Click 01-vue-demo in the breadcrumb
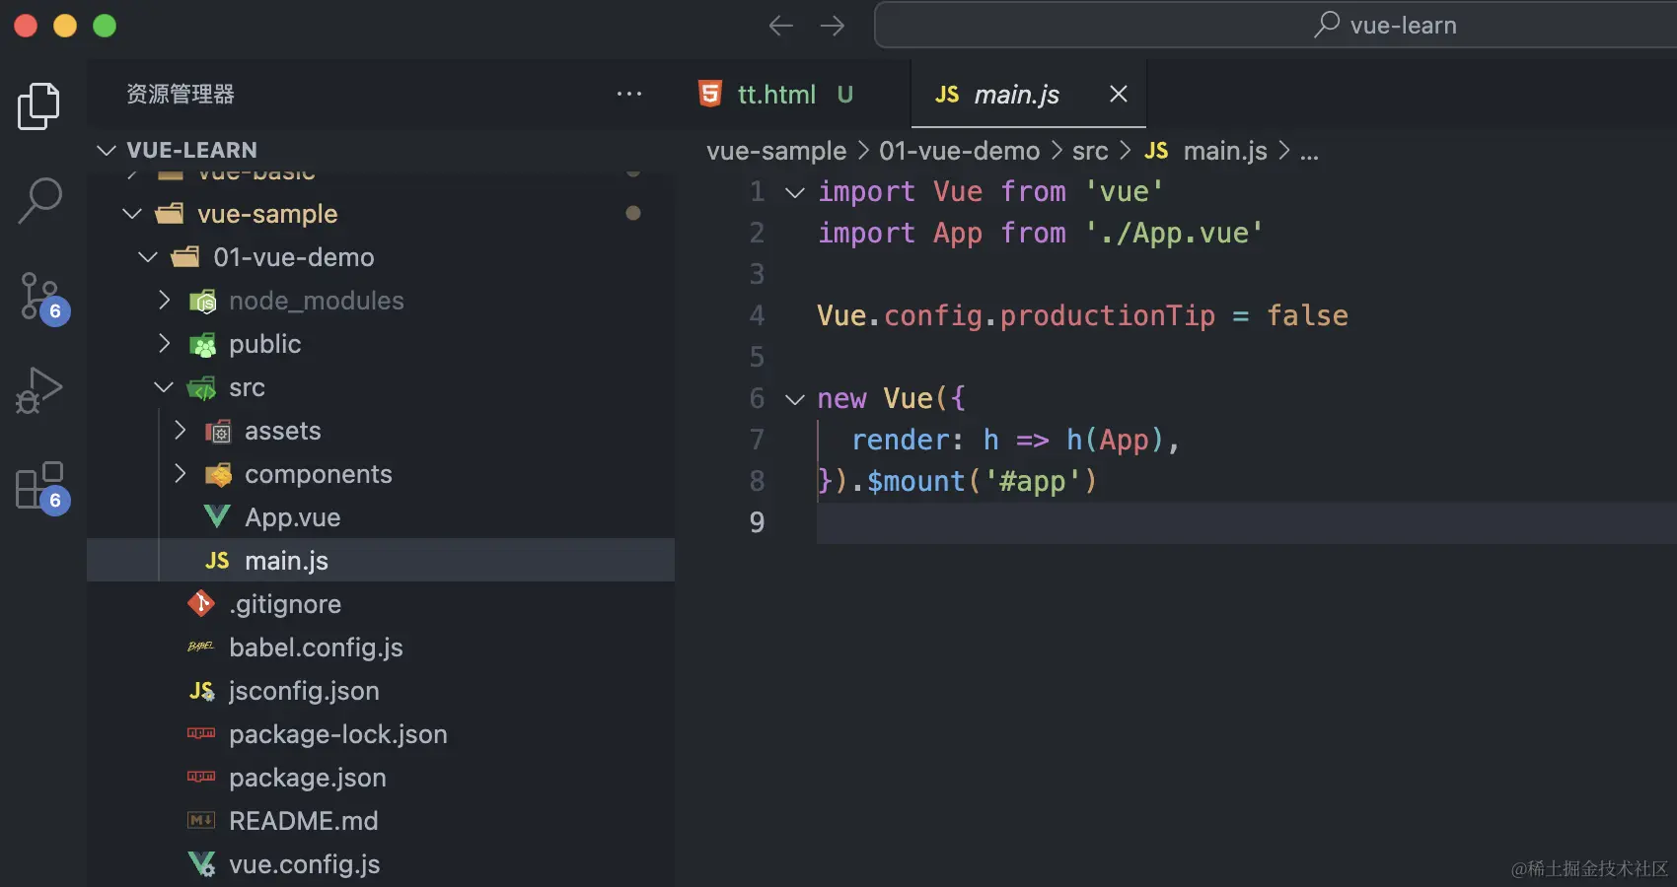1677x887 pixels. [959, 151]
